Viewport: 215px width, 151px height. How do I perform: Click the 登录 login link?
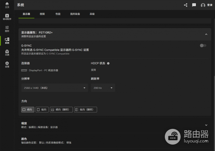(x=210, y=5)
